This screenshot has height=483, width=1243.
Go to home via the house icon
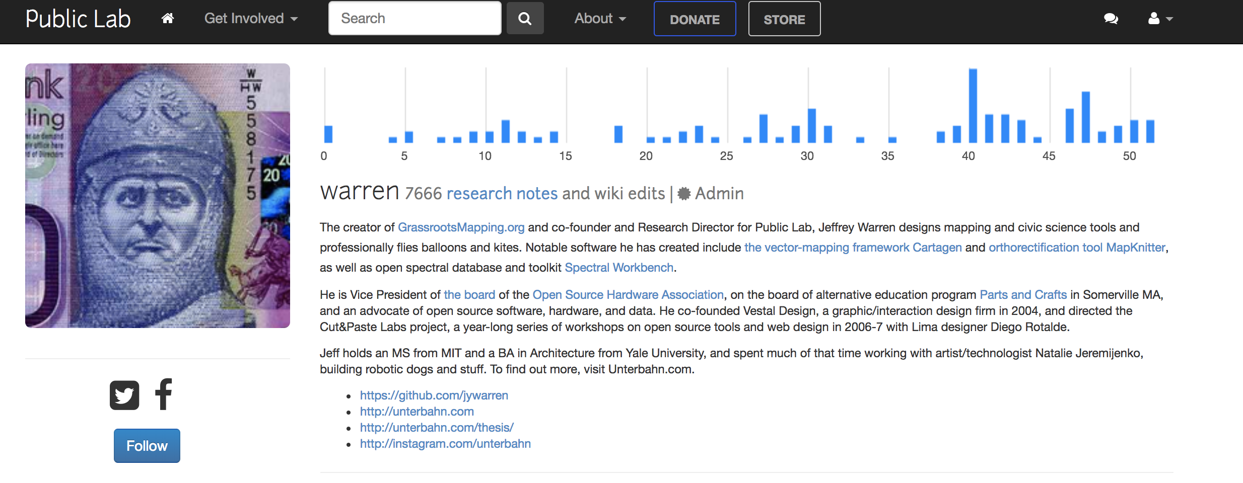coord(168,19)
